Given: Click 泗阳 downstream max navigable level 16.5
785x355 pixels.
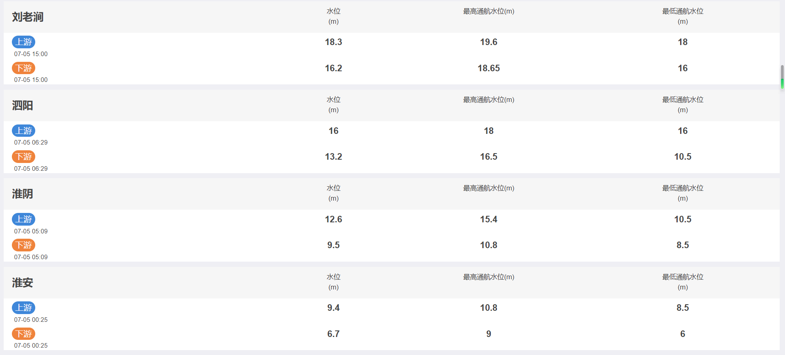Looking at the screenshot, I should (489, 156).
